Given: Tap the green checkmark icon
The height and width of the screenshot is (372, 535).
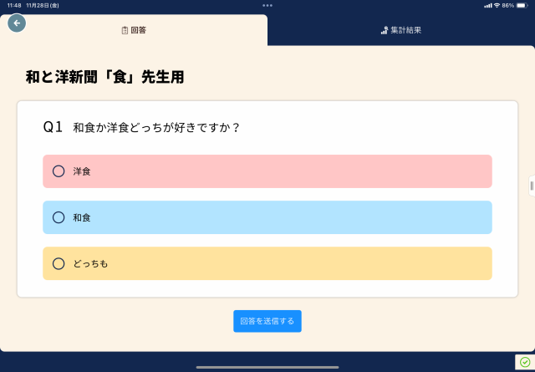Looking at the screenshot, I should [524, 362].
